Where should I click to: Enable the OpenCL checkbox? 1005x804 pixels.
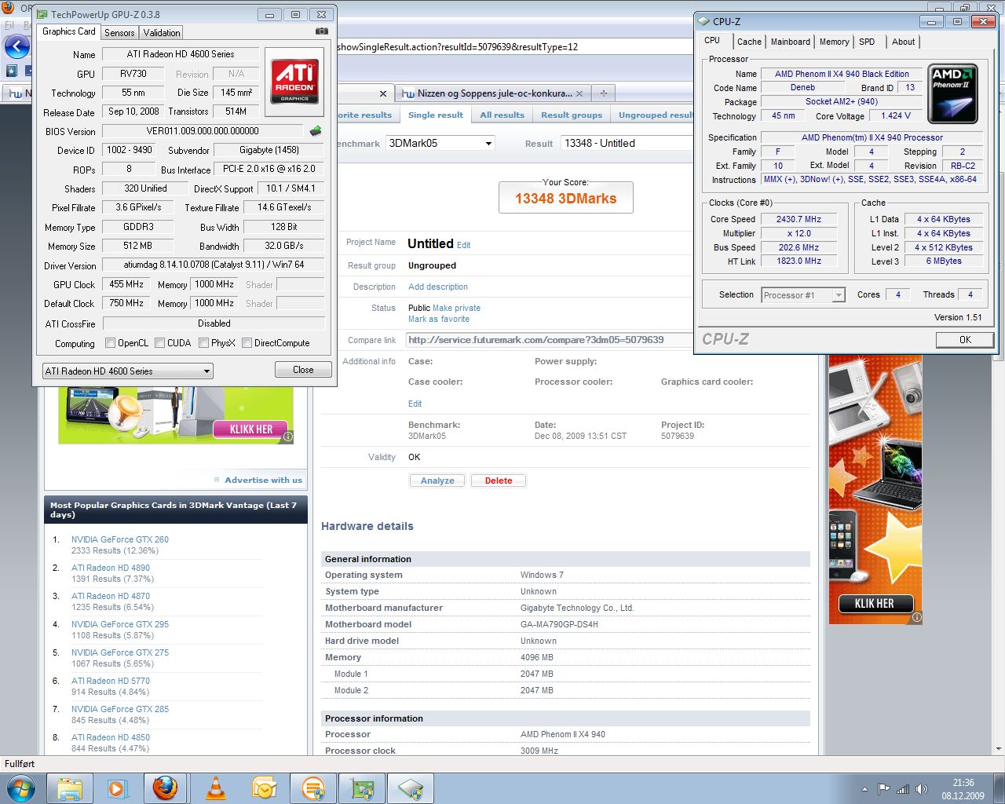click(110, 342)
